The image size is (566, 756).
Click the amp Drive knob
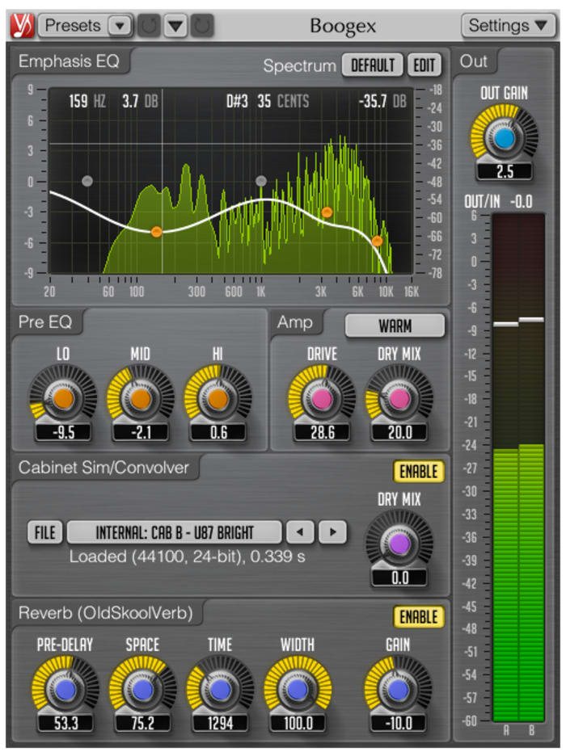[x=321, y=399]
